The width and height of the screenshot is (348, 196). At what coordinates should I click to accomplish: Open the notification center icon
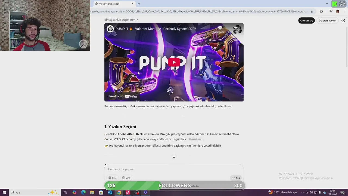coord(343,192)
